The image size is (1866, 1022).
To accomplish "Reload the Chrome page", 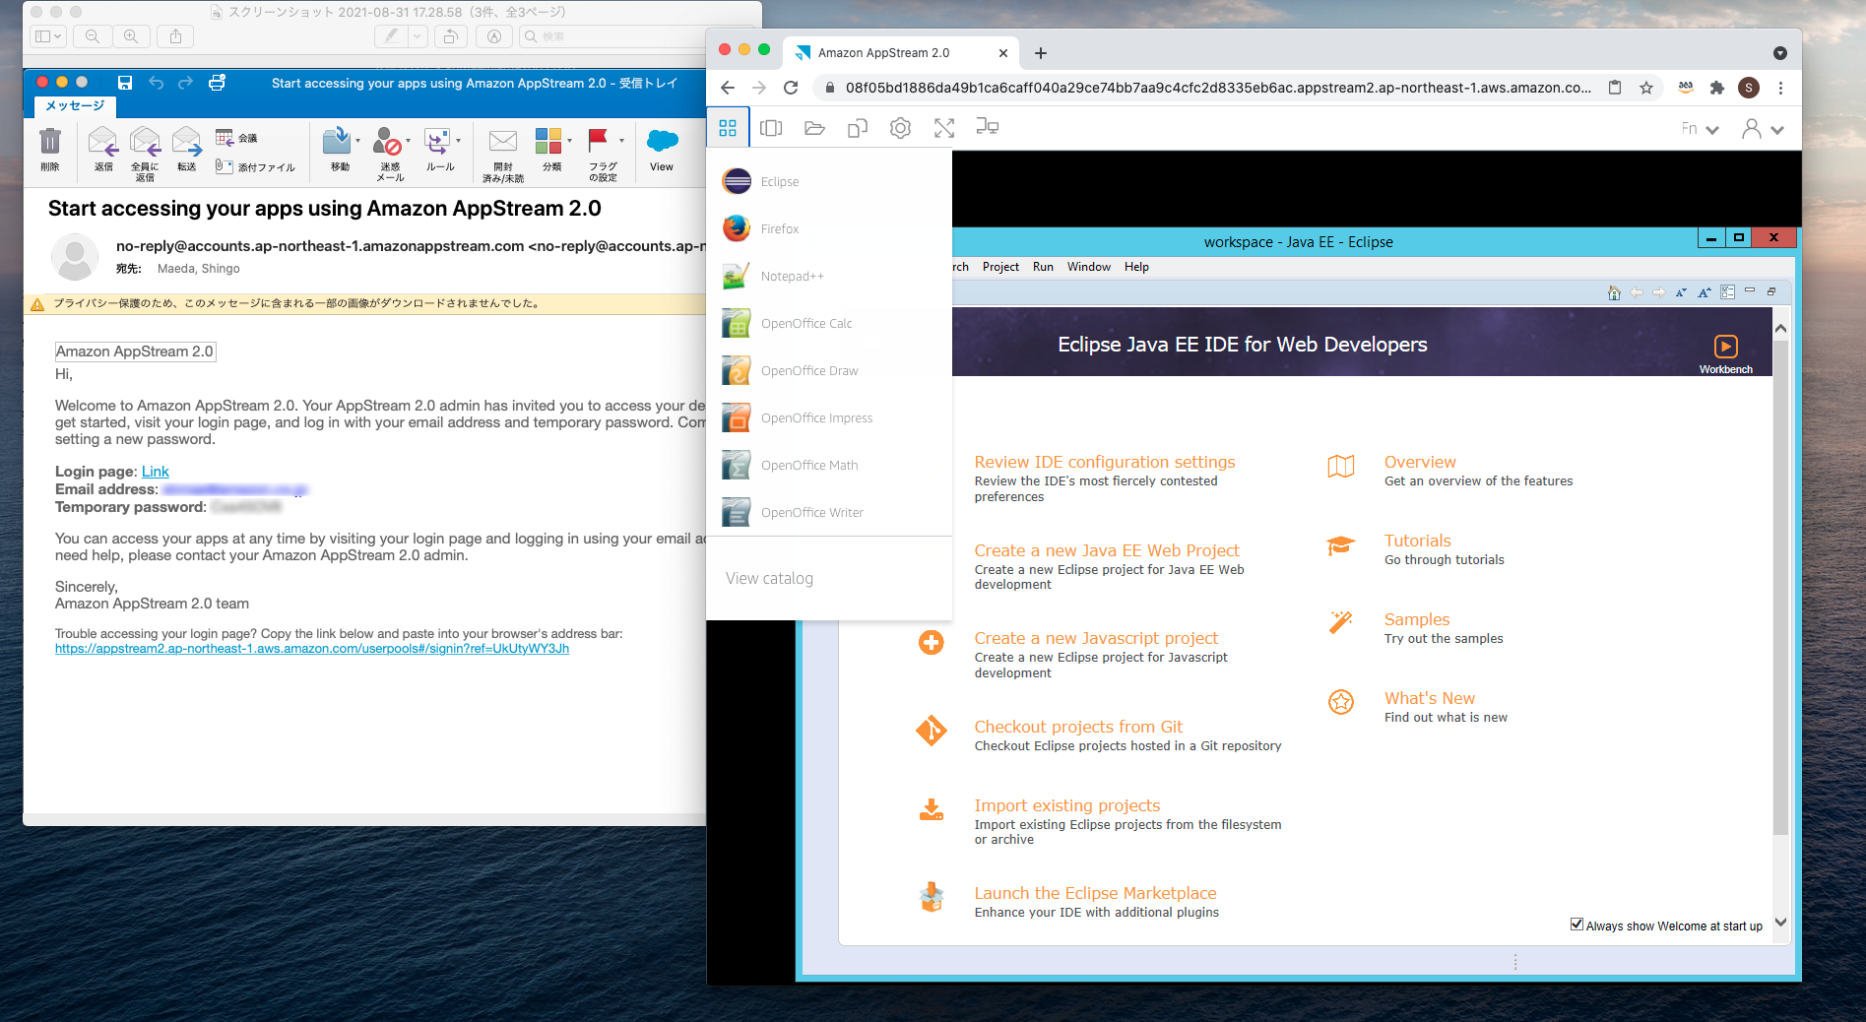I will coord(791,88).
